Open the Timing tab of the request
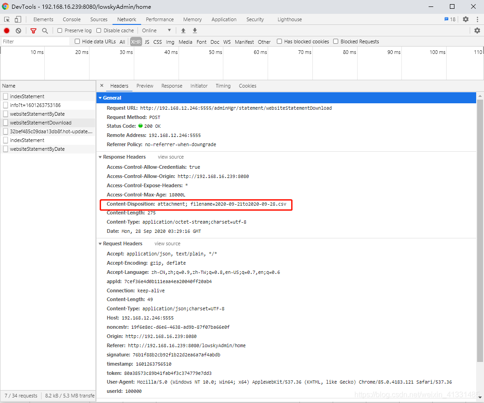Viewport: 484px width, 403px height. 223,86
